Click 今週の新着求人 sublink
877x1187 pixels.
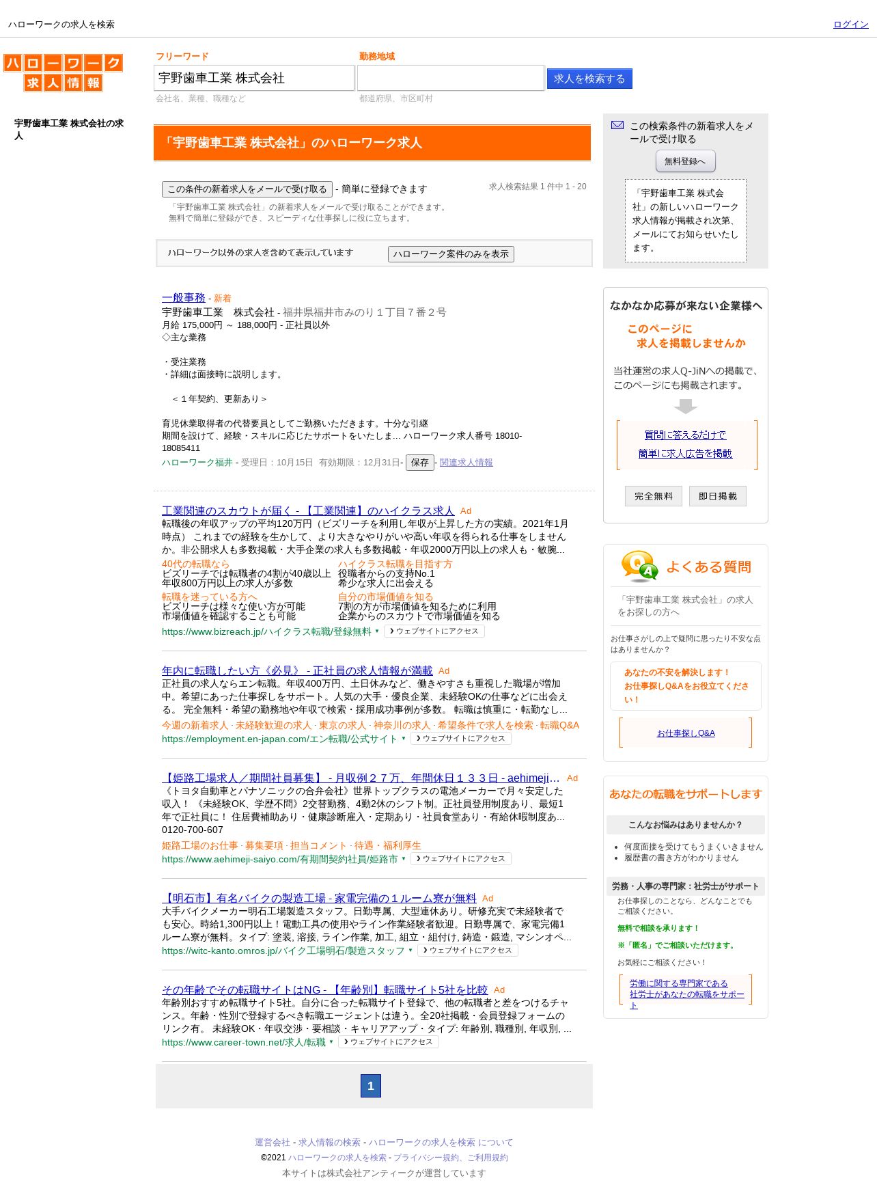pyautogui.click(x=195, y=725)
